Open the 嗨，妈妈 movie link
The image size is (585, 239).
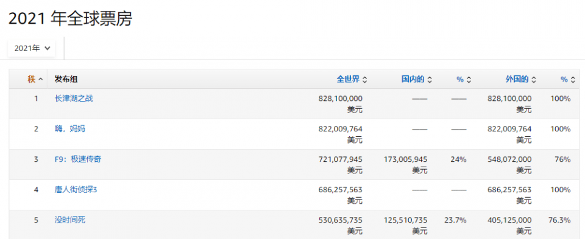point(69,129)
